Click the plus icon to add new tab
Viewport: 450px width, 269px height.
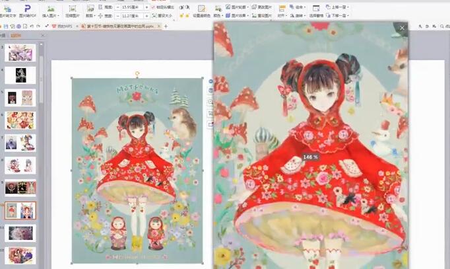point(166,26)
